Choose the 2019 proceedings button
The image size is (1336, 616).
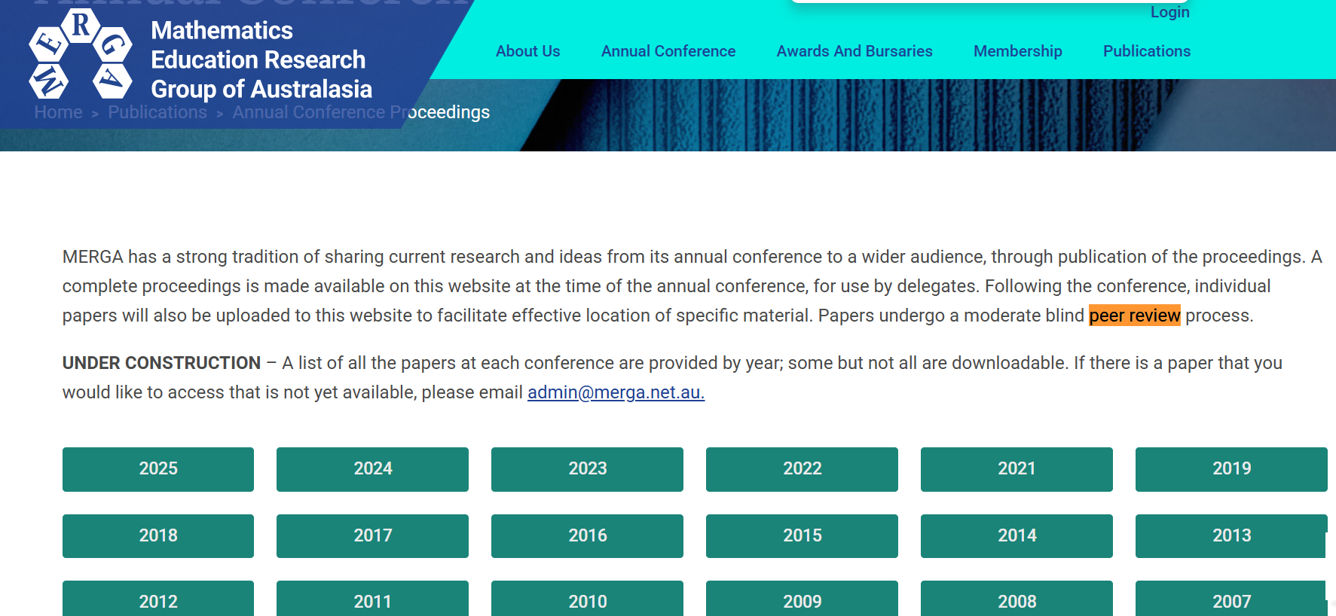pos(1231,469)
